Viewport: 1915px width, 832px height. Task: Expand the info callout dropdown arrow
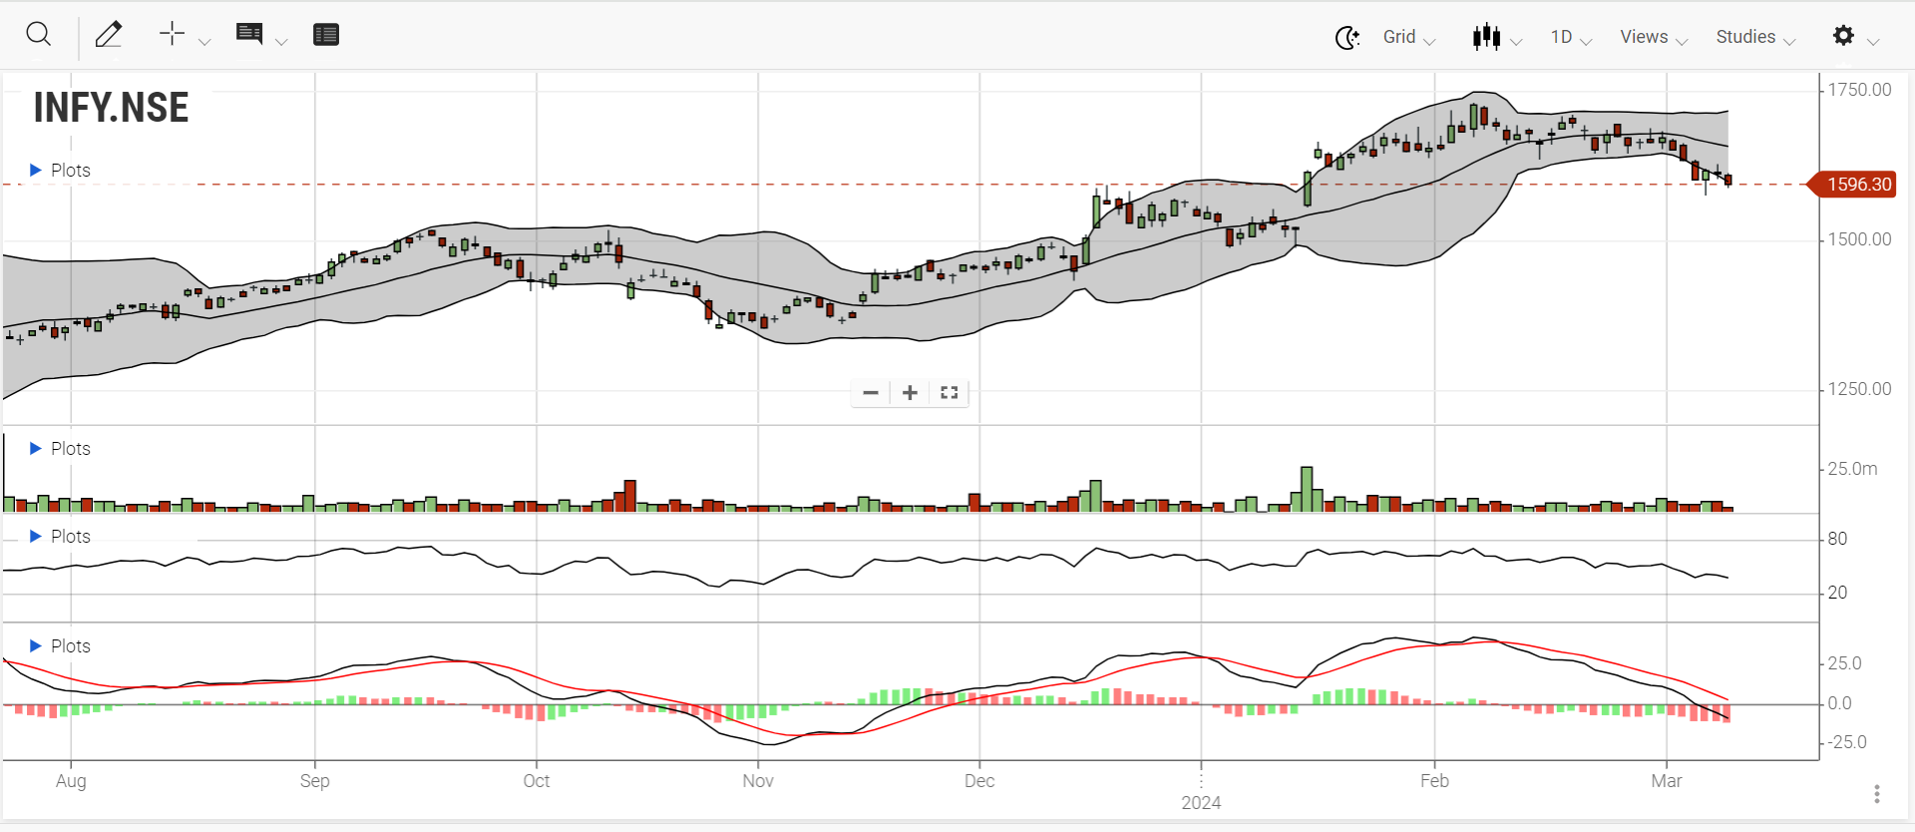281,42
